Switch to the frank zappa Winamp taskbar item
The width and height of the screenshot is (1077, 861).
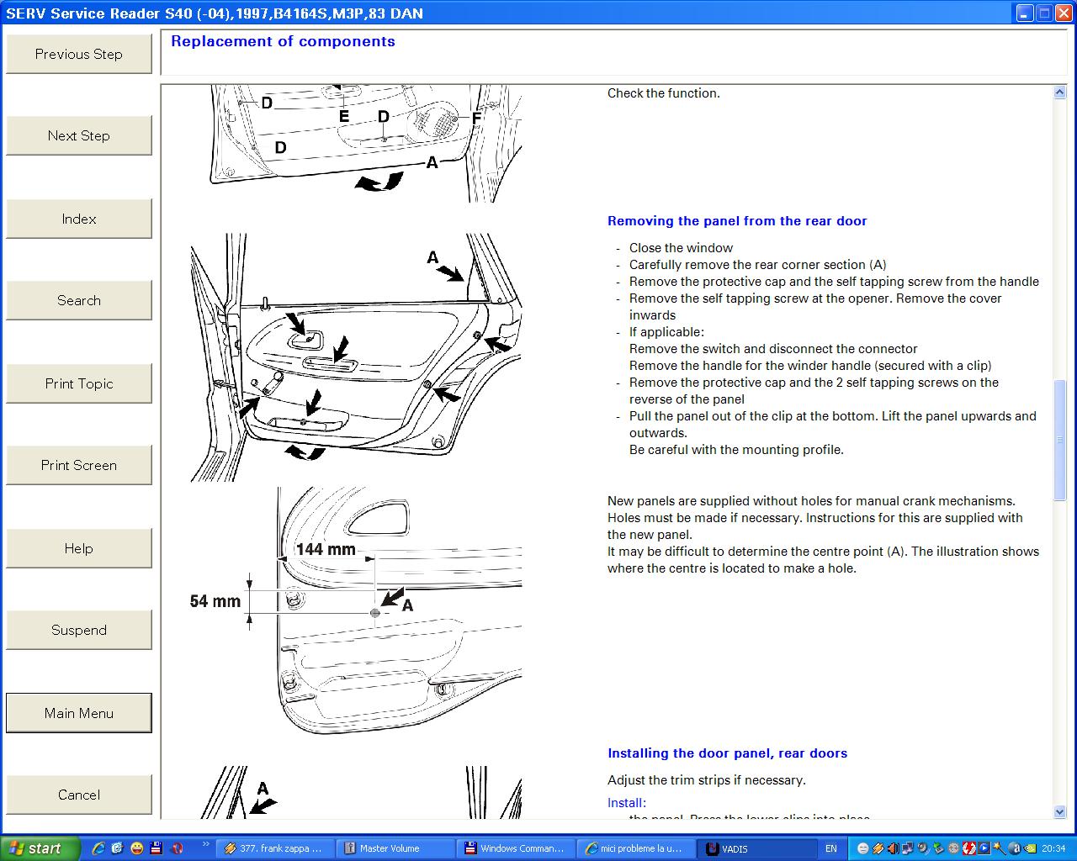pos(274,848)
